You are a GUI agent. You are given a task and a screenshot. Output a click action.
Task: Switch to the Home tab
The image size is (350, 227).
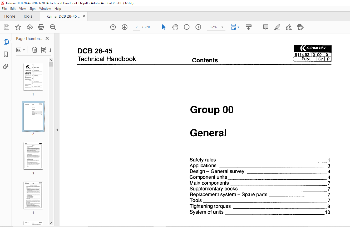point(10,16)
